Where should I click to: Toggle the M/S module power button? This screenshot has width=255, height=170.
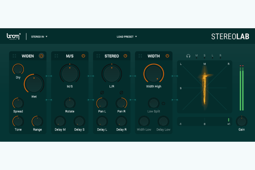click(x=83, y=56)
